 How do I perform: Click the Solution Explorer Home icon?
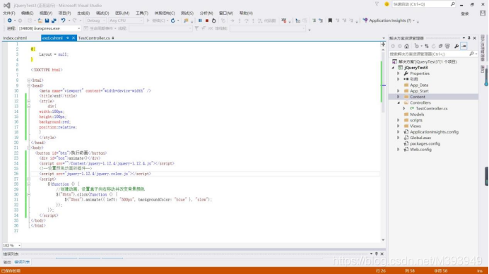pos(406,46)
